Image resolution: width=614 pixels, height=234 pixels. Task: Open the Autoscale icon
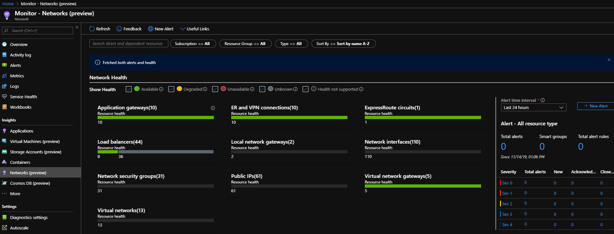(5, 228)
